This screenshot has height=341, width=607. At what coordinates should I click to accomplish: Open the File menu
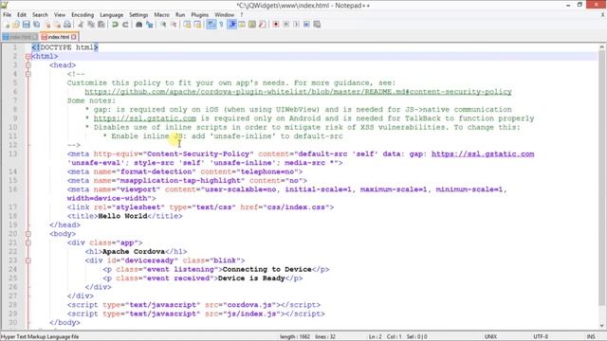[7, 15]
